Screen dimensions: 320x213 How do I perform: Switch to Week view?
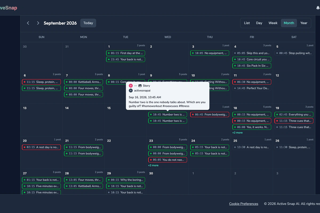[x=273, y=23]
